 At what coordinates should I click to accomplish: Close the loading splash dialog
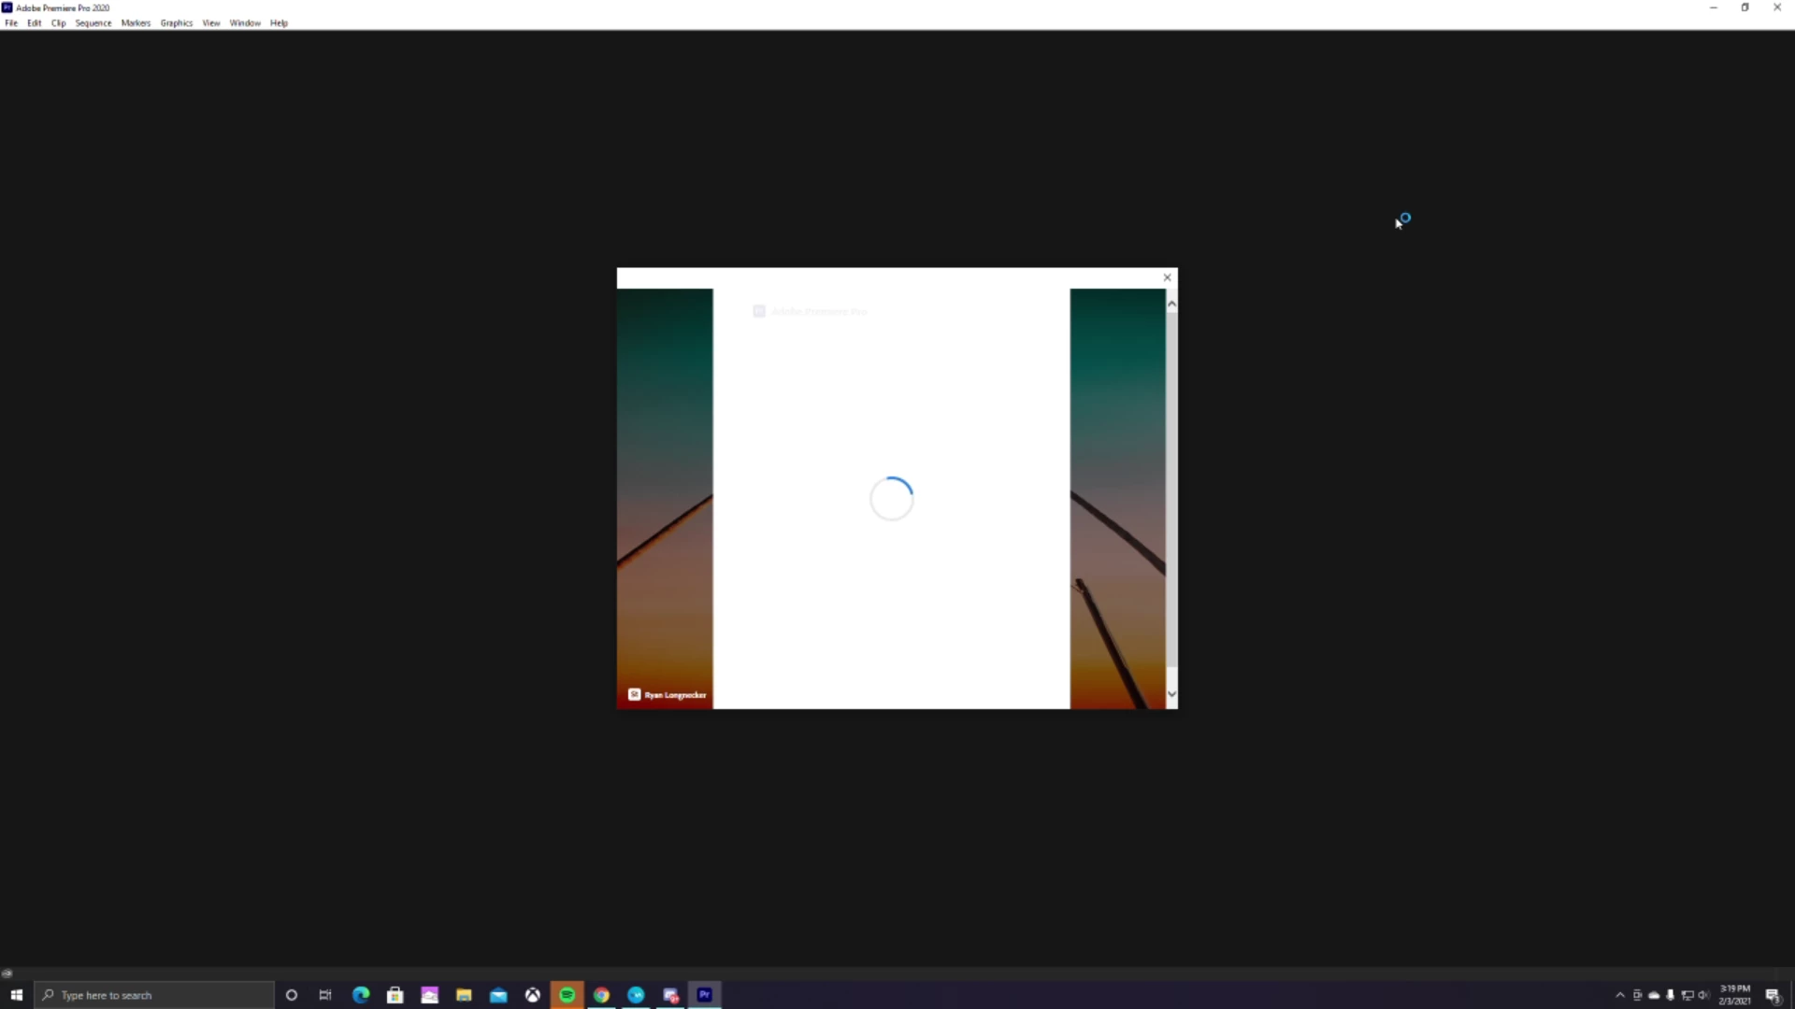point(1167,277)
